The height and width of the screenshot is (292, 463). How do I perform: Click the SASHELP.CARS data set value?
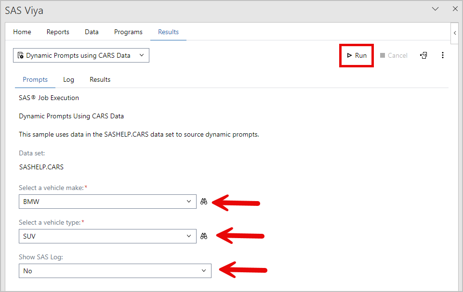pyautogui.click(x=41, y=167)
